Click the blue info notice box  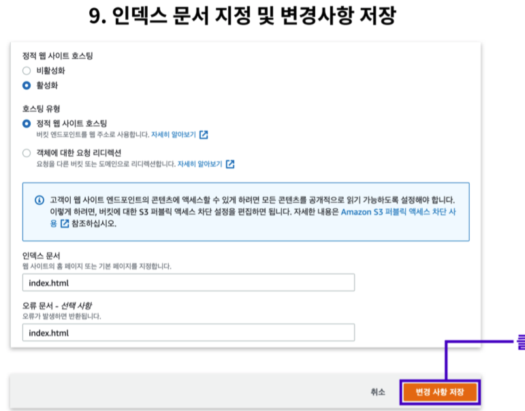point(246,212)
